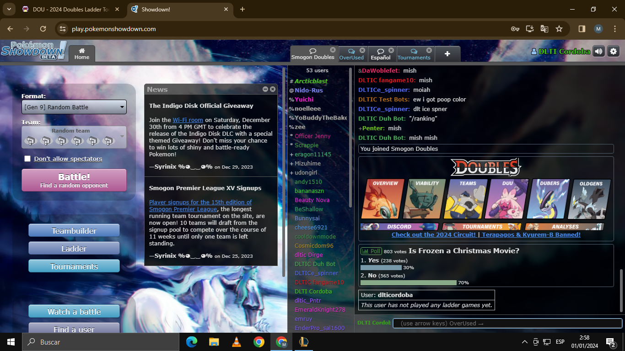This screenshot has height=351, width=625.
Task: Close the Smogon Doubles room tab
Action: (x=333, y=50)
